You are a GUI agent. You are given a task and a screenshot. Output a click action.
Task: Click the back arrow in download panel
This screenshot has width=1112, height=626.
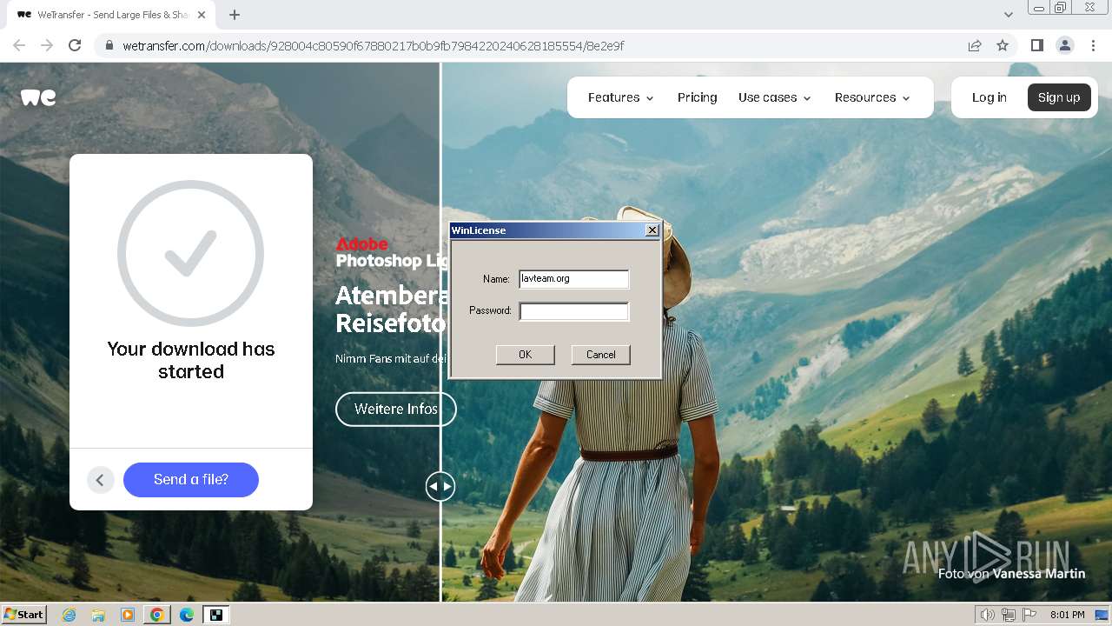pos(101,480)
